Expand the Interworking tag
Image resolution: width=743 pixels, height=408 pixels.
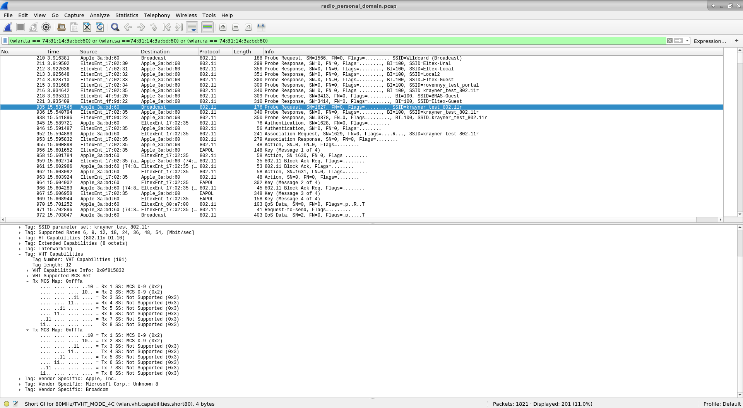point(20,249)
